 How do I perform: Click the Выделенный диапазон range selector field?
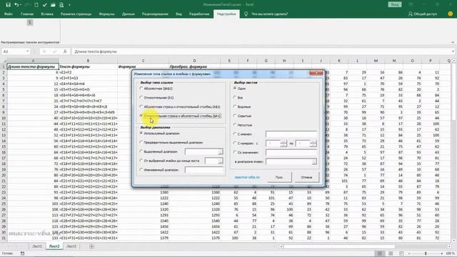pyautogui.click(x=204, y=151)
